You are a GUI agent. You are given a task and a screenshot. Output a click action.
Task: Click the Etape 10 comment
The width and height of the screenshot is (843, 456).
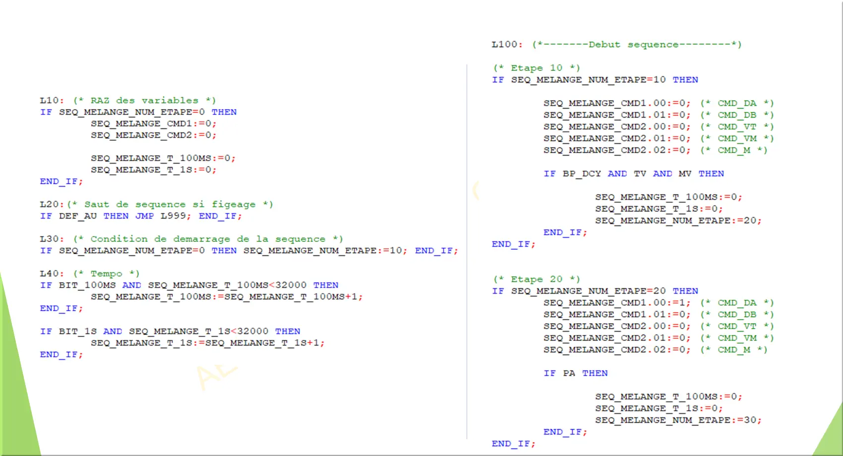click(537, 68)
